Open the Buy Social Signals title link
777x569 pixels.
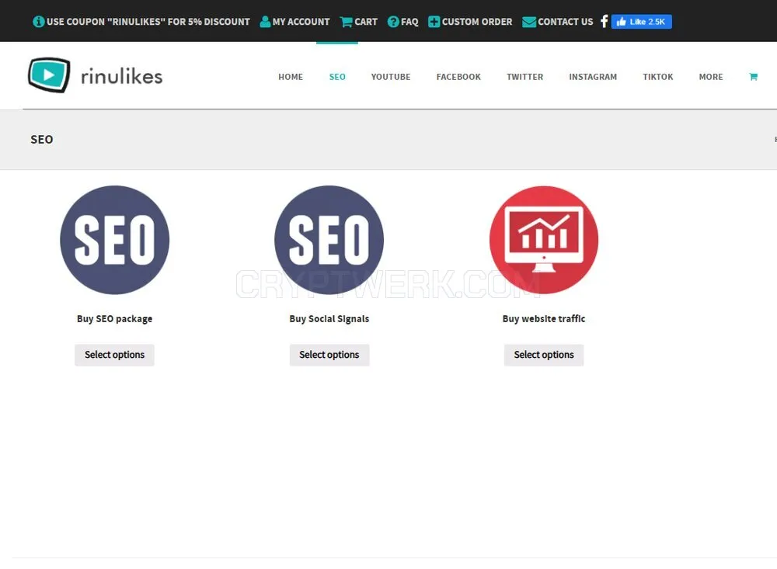329,319
